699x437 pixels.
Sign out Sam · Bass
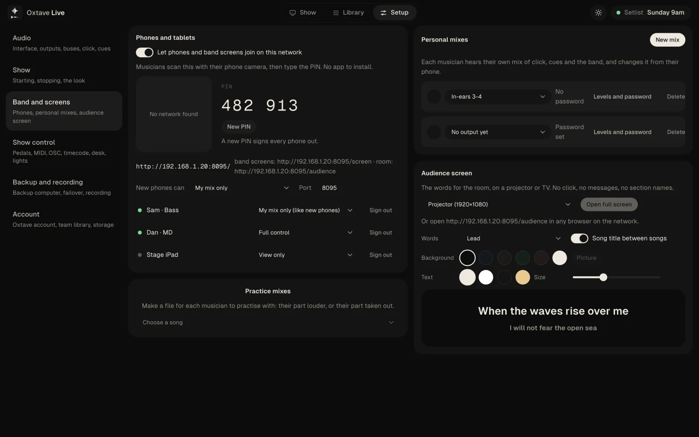point(381,210)
